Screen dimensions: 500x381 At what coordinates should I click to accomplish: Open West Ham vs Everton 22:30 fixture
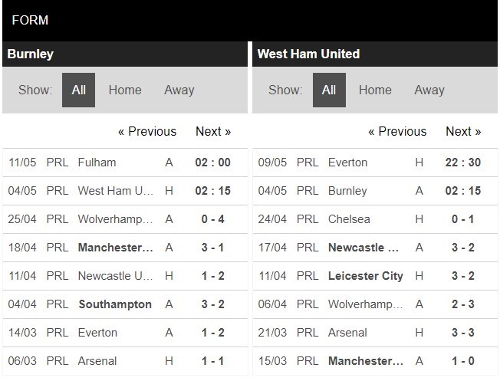462,163
